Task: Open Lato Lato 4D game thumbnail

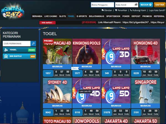Action: pyautogui.click(x=87, y=91)
